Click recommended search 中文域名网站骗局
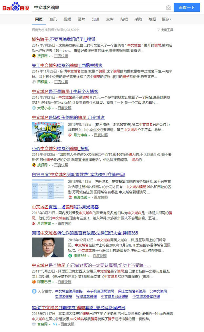This screenshot has height=332, width=204. click(114, 297)
